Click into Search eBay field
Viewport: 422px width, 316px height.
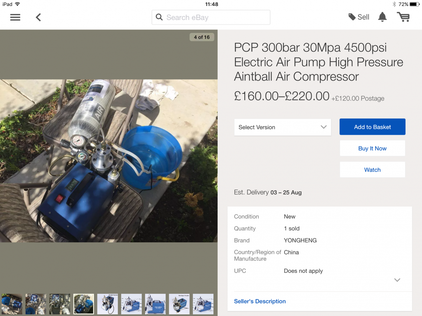[211, 17]
